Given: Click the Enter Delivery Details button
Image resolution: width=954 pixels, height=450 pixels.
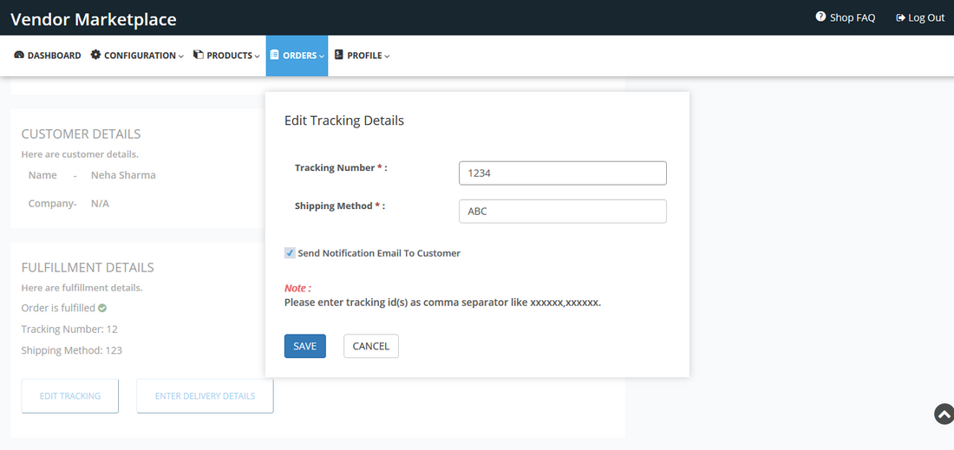Looking at the screenshot, I should 205,396.
